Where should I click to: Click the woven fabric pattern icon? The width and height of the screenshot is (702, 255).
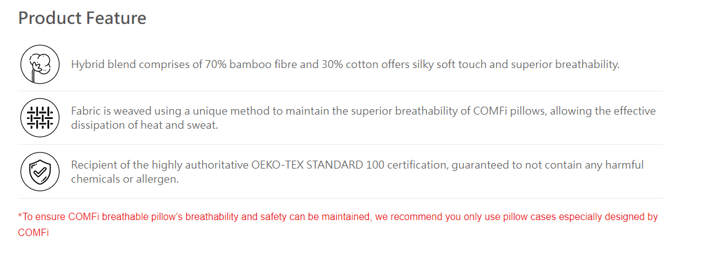tap(41, 118)
